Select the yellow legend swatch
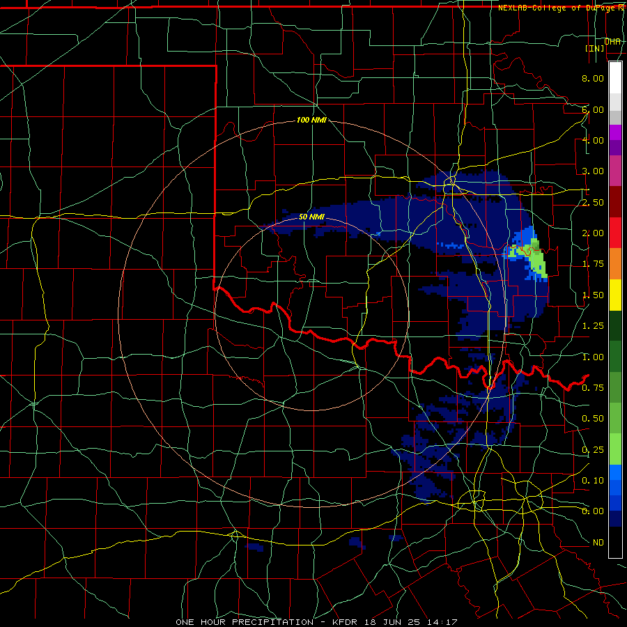This screenshot has width=627, height=627. pos(615,295)
